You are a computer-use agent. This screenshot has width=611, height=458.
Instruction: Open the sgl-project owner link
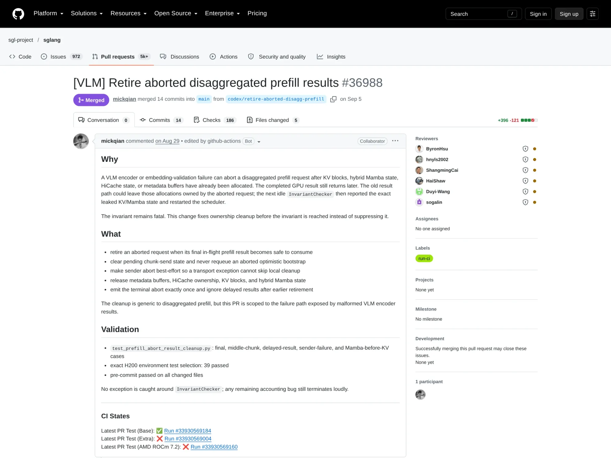tap(21, 40)
